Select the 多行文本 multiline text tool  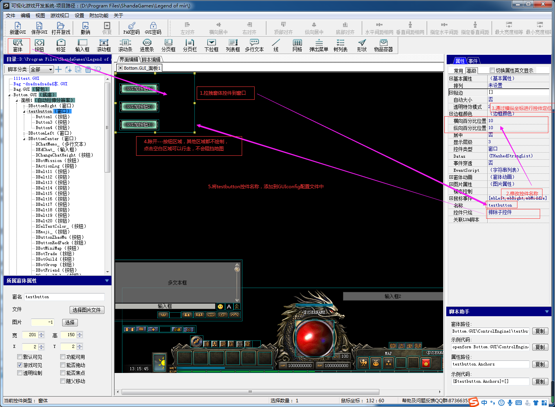point(254,46)
